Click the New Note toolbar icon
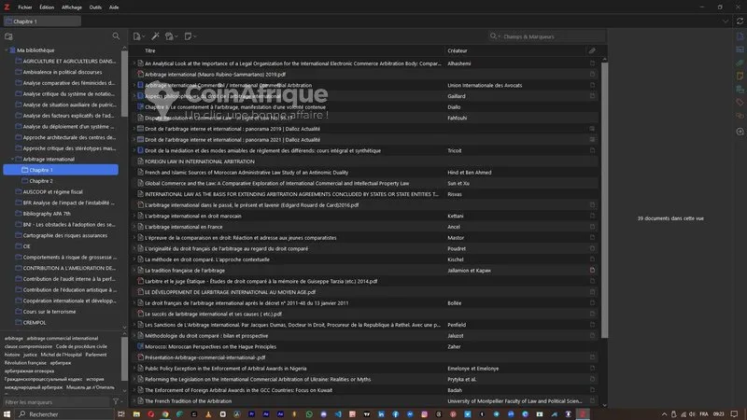 pyautogui.click(x=190, y=36)
